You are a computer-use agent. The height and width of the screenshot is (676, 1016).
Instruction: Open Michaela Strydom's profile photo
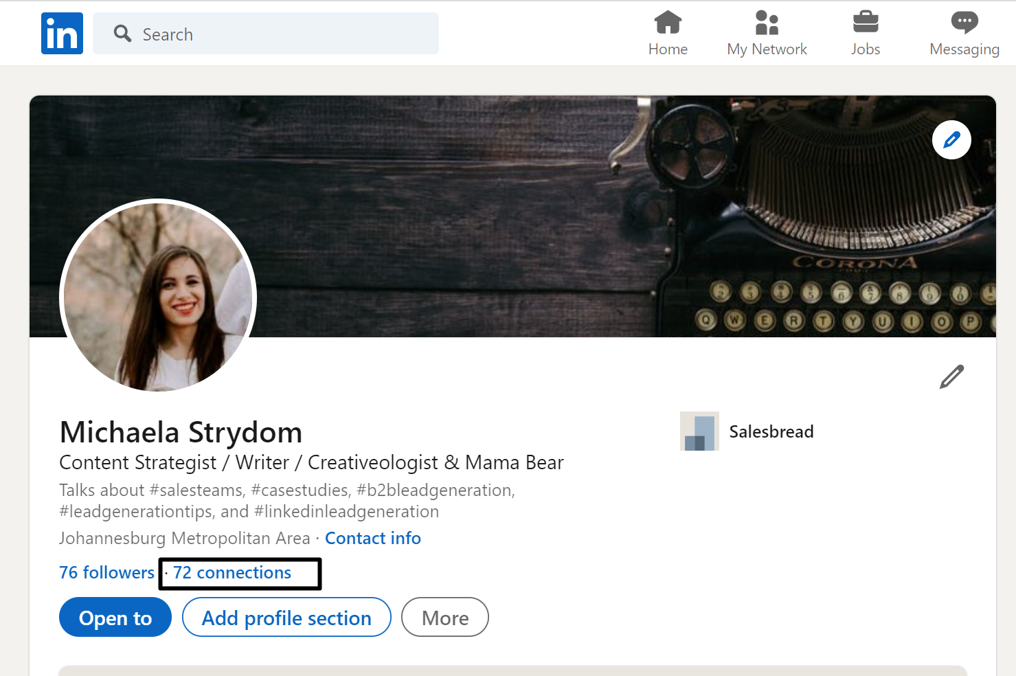pos(158,297)
